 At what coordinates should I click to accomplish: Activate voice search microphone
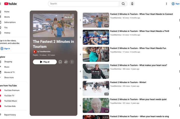point(132,4)
